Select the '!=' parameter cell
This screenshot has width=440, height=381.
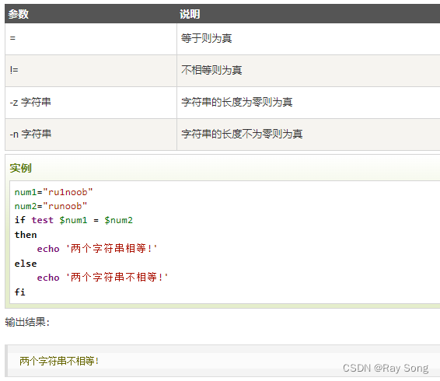click(91, 71)
